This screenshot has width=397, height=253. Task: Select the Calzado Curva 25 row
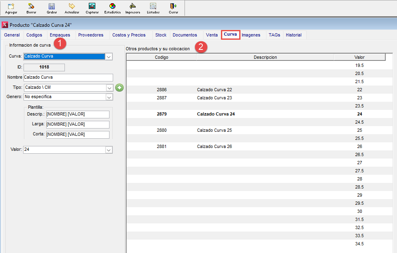click(x=214, y=131)
